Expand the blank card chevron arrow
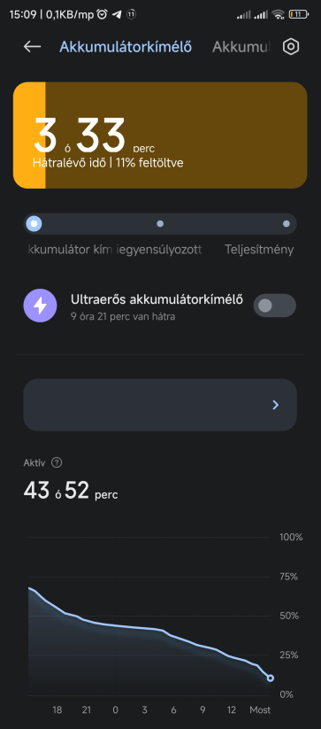The image size is (321, 729). pos(276,405)
